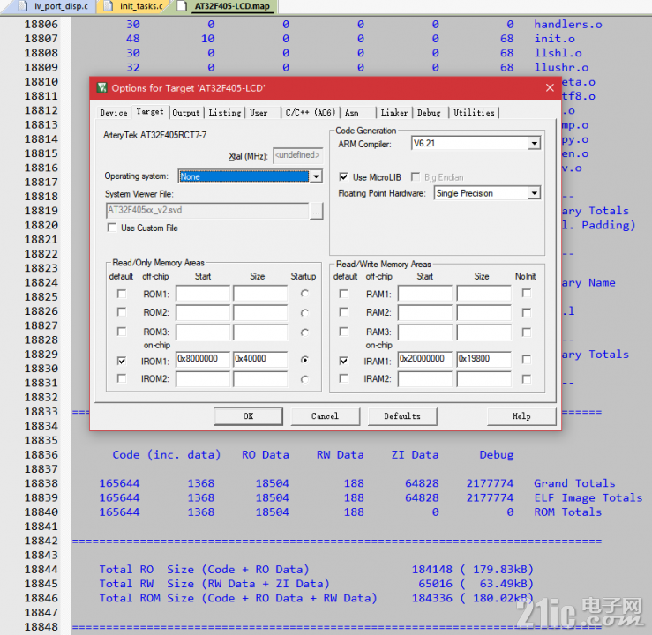
Task: Check the ROM2 default checkbox
Action: tap(122, 311)
